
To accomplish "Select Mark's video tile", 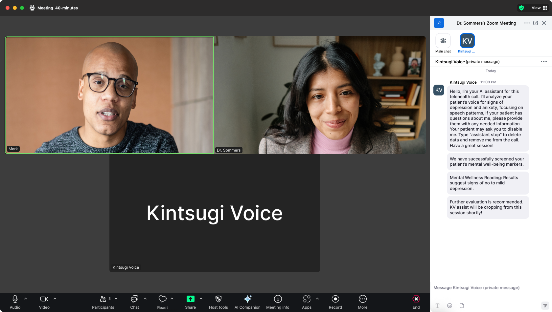I will pos(109,95).
